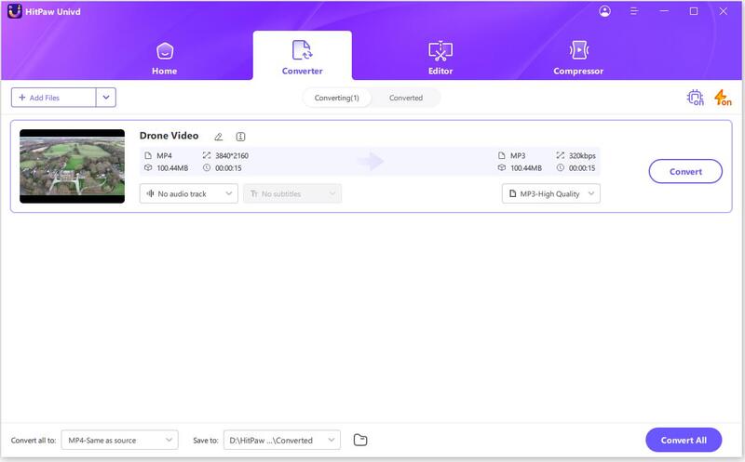Show the Converting(1) list
This screenshot has width=745, height=462.
tap(336, 98)
